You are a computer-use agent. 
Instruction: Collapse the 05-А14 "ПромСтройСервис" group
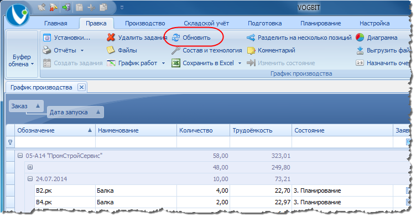click(20, 156)
